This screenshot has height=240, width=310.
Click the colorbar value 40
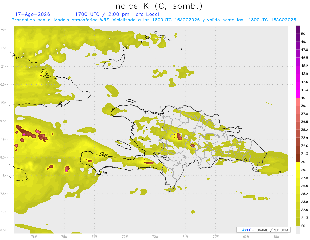tap(303, 98)
